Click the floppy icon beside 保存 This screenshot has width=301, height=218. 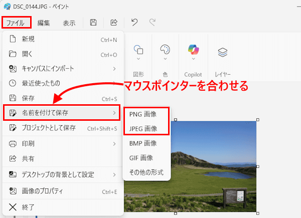(13, 98)
